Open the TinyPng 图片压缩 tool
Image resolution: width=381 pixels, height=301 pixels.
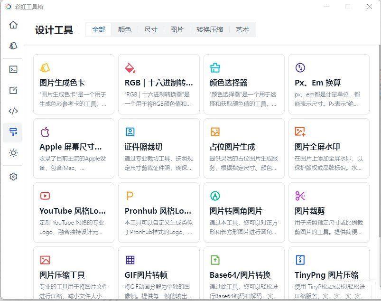coord(329,274)
